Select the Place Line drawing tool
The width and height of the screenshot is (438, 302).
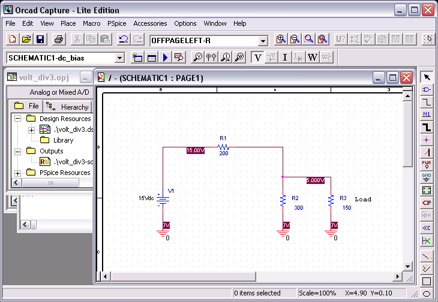427,256
